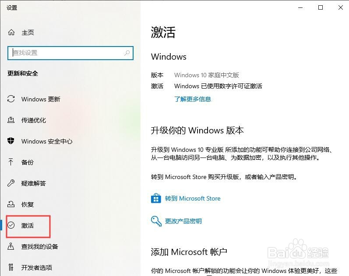Click the 查找我的设备 person-locator icon
Screen dimensions: 349x276
tap(11, 246)
